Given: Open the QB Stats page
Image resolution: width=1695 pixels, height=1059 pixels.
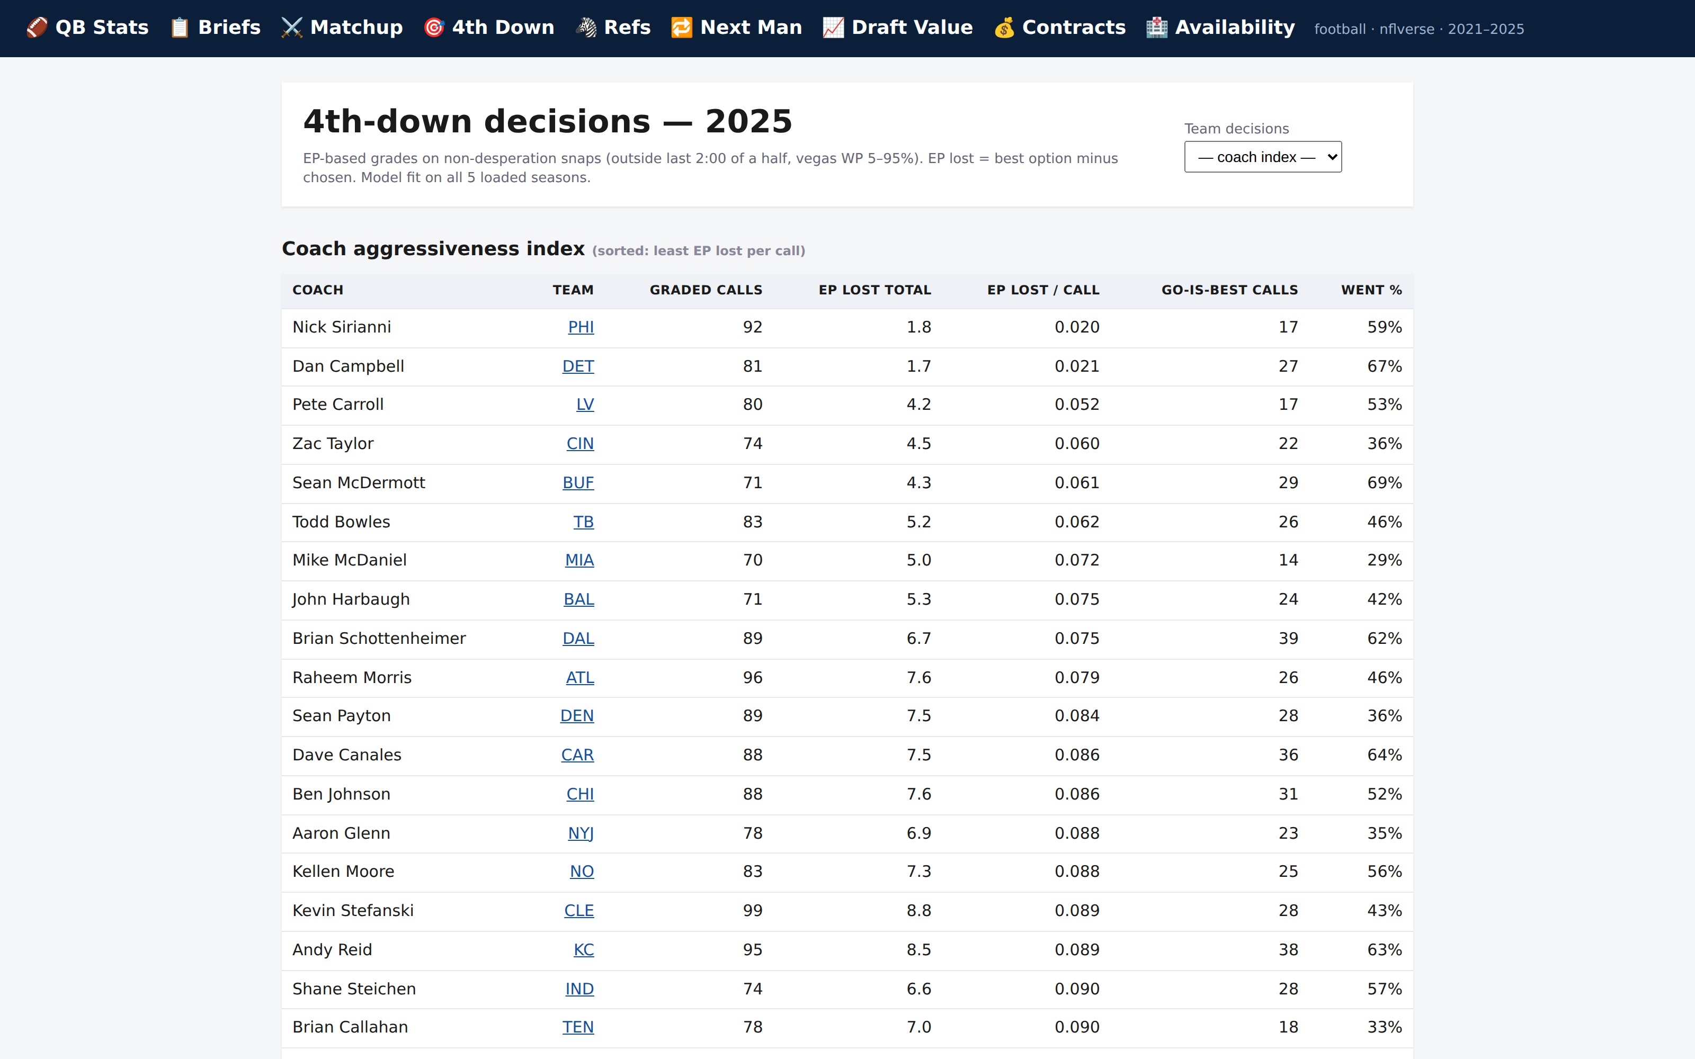Looking at the screenshot, I should click(87, 28).
